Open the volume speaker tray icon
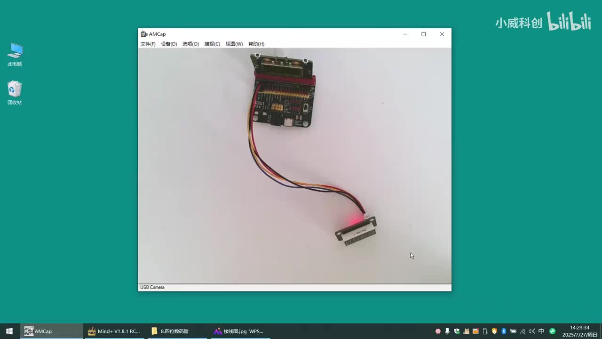602x339 pixels. (532, 331)
